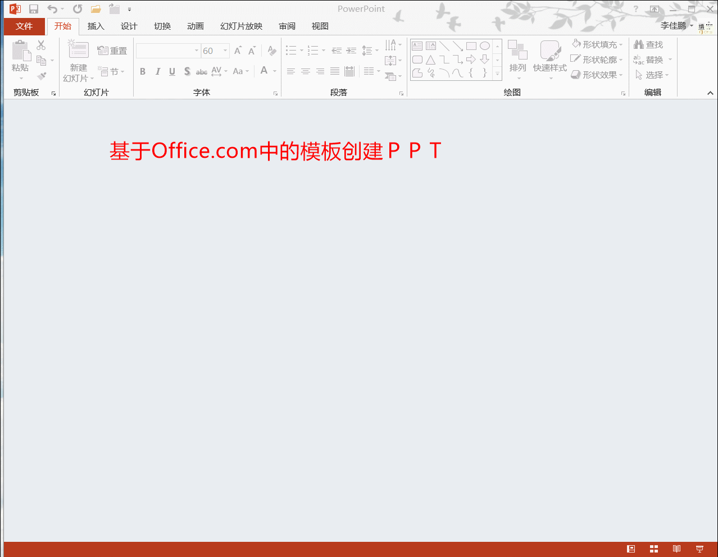Click the Undo arrow icon
718x557 pixels.
tap(52, 9)
